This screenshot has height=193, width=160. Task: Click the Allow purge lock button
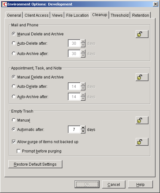coord(142,142)
